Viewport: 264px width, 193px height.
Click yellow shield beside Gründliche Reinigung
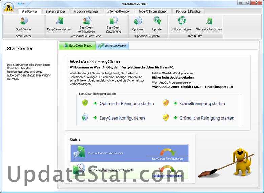tap(166, 117)
